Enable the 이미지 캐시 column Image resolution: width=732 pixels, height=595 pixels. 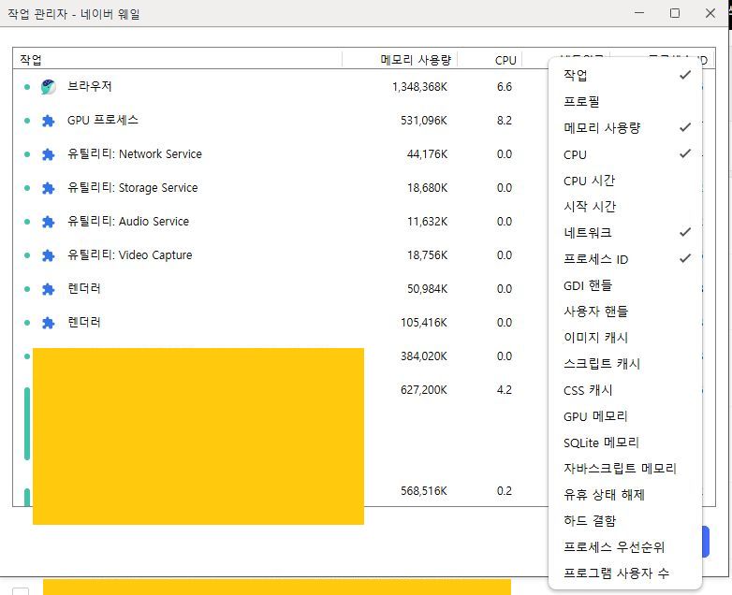tap(625, 337)
